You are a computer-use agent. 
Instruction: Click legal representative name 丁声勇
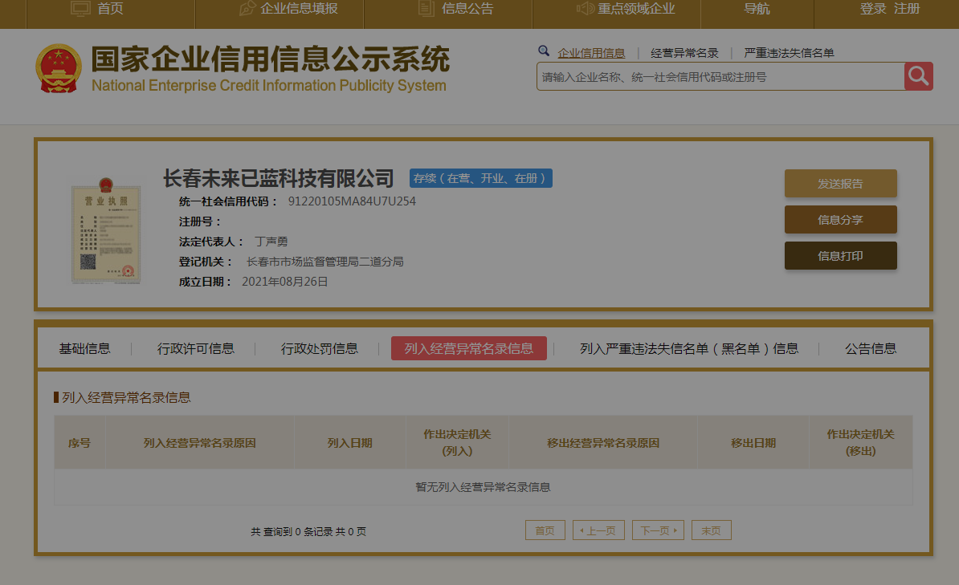[x=271, y=242]
